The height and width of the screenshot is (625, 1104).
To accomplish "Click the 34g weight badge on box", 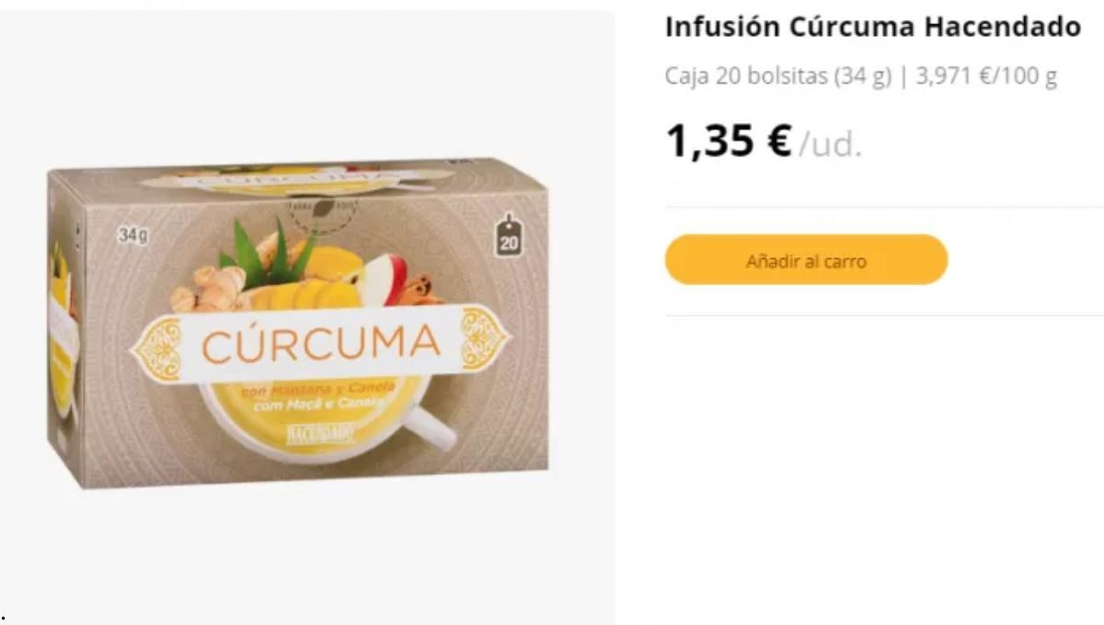I will click(132, 236).
